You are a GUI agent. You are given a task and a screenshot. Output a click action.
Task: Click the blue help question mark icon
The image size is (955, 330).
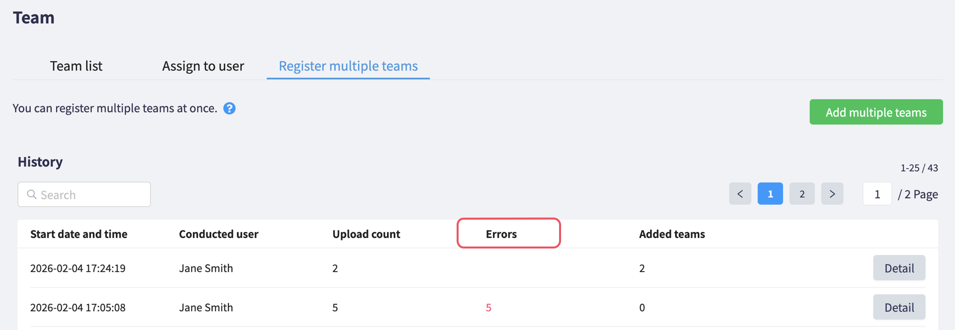pos(229,108)
